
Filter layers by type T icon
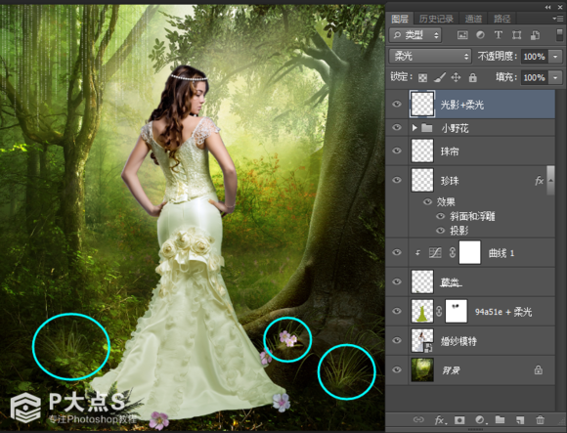coord(499,35)
